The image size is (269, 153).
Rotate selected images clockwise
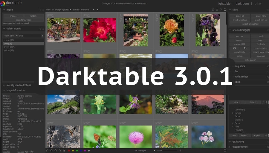(245, 48)
